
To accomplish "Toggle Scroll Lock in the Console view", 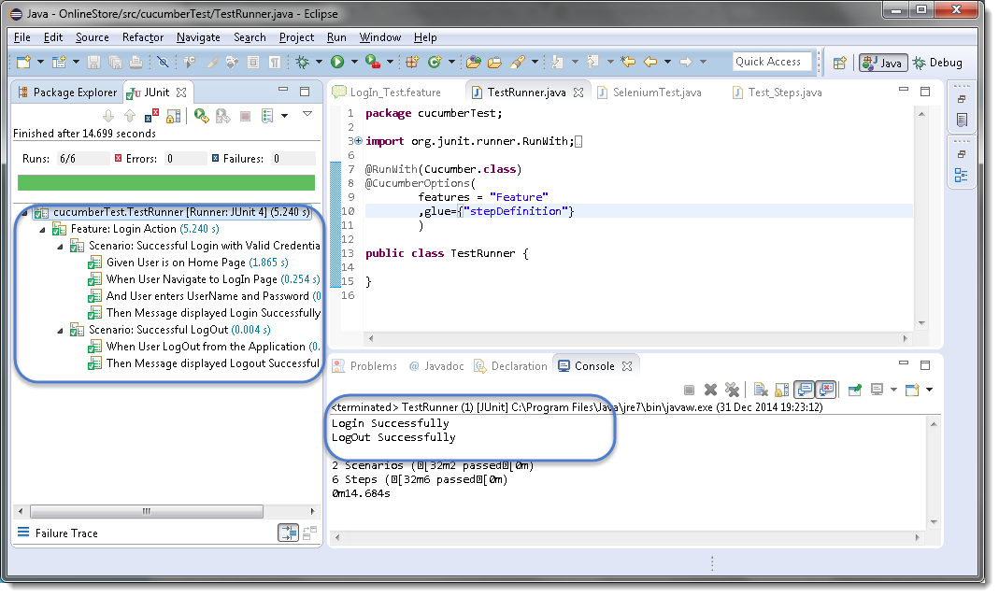I will (782, 390).
